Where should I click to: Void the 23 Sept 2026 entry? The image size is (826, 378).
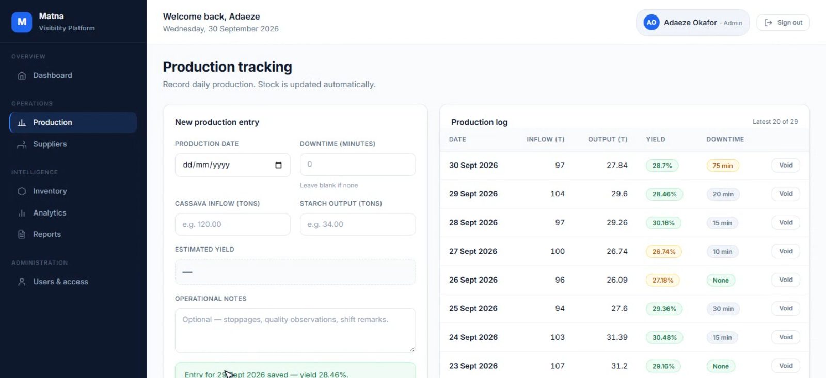point(786,366)
